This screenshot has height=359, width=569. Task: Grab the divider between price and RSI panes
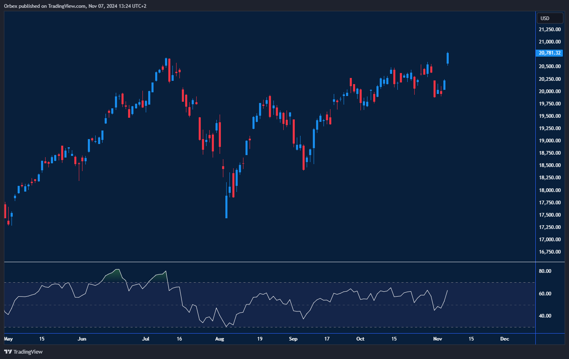(x=269, y=262)
